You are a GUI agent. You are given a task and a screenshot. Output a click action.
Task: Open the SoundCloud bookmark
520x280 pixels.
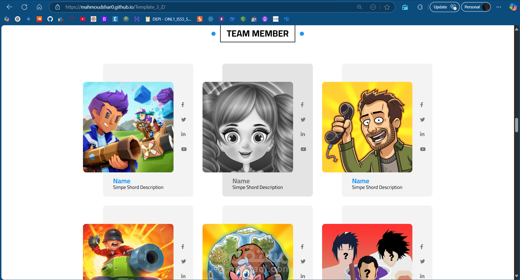click(39, 19)
